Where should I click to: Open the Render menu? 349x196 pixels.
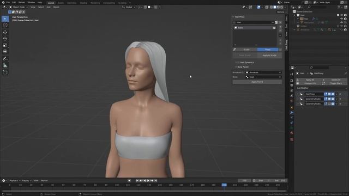tap(22, 2)
